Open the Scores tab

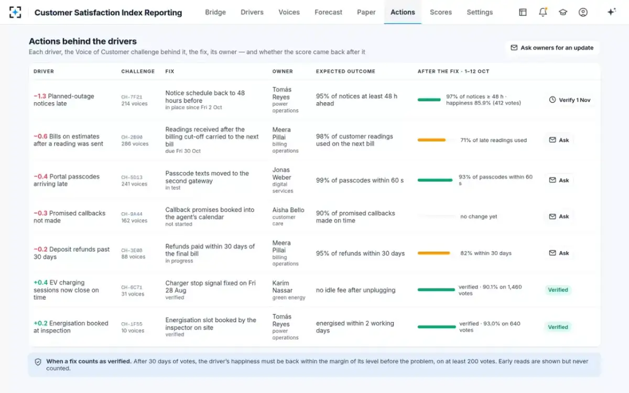tap(441, 12)
